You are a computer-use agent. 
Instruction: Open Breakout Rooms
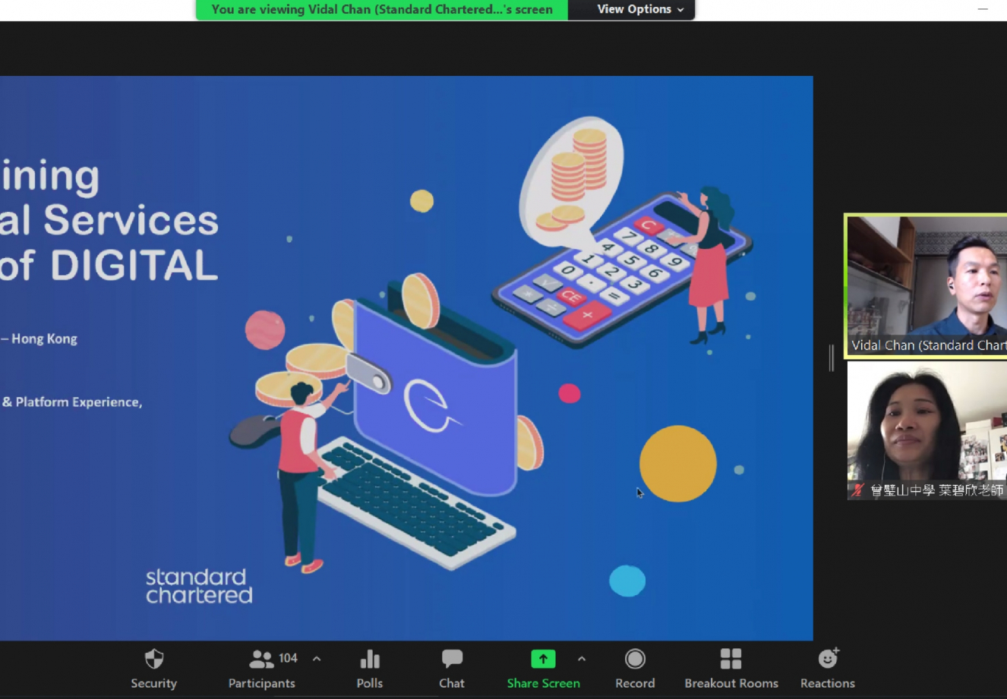(731, 668)
